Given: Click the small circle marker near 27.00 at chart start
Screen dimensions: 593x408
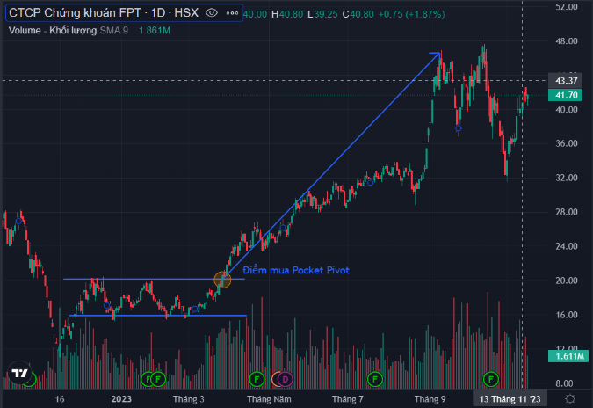Looking at the screenshot, I should point(18,221).
